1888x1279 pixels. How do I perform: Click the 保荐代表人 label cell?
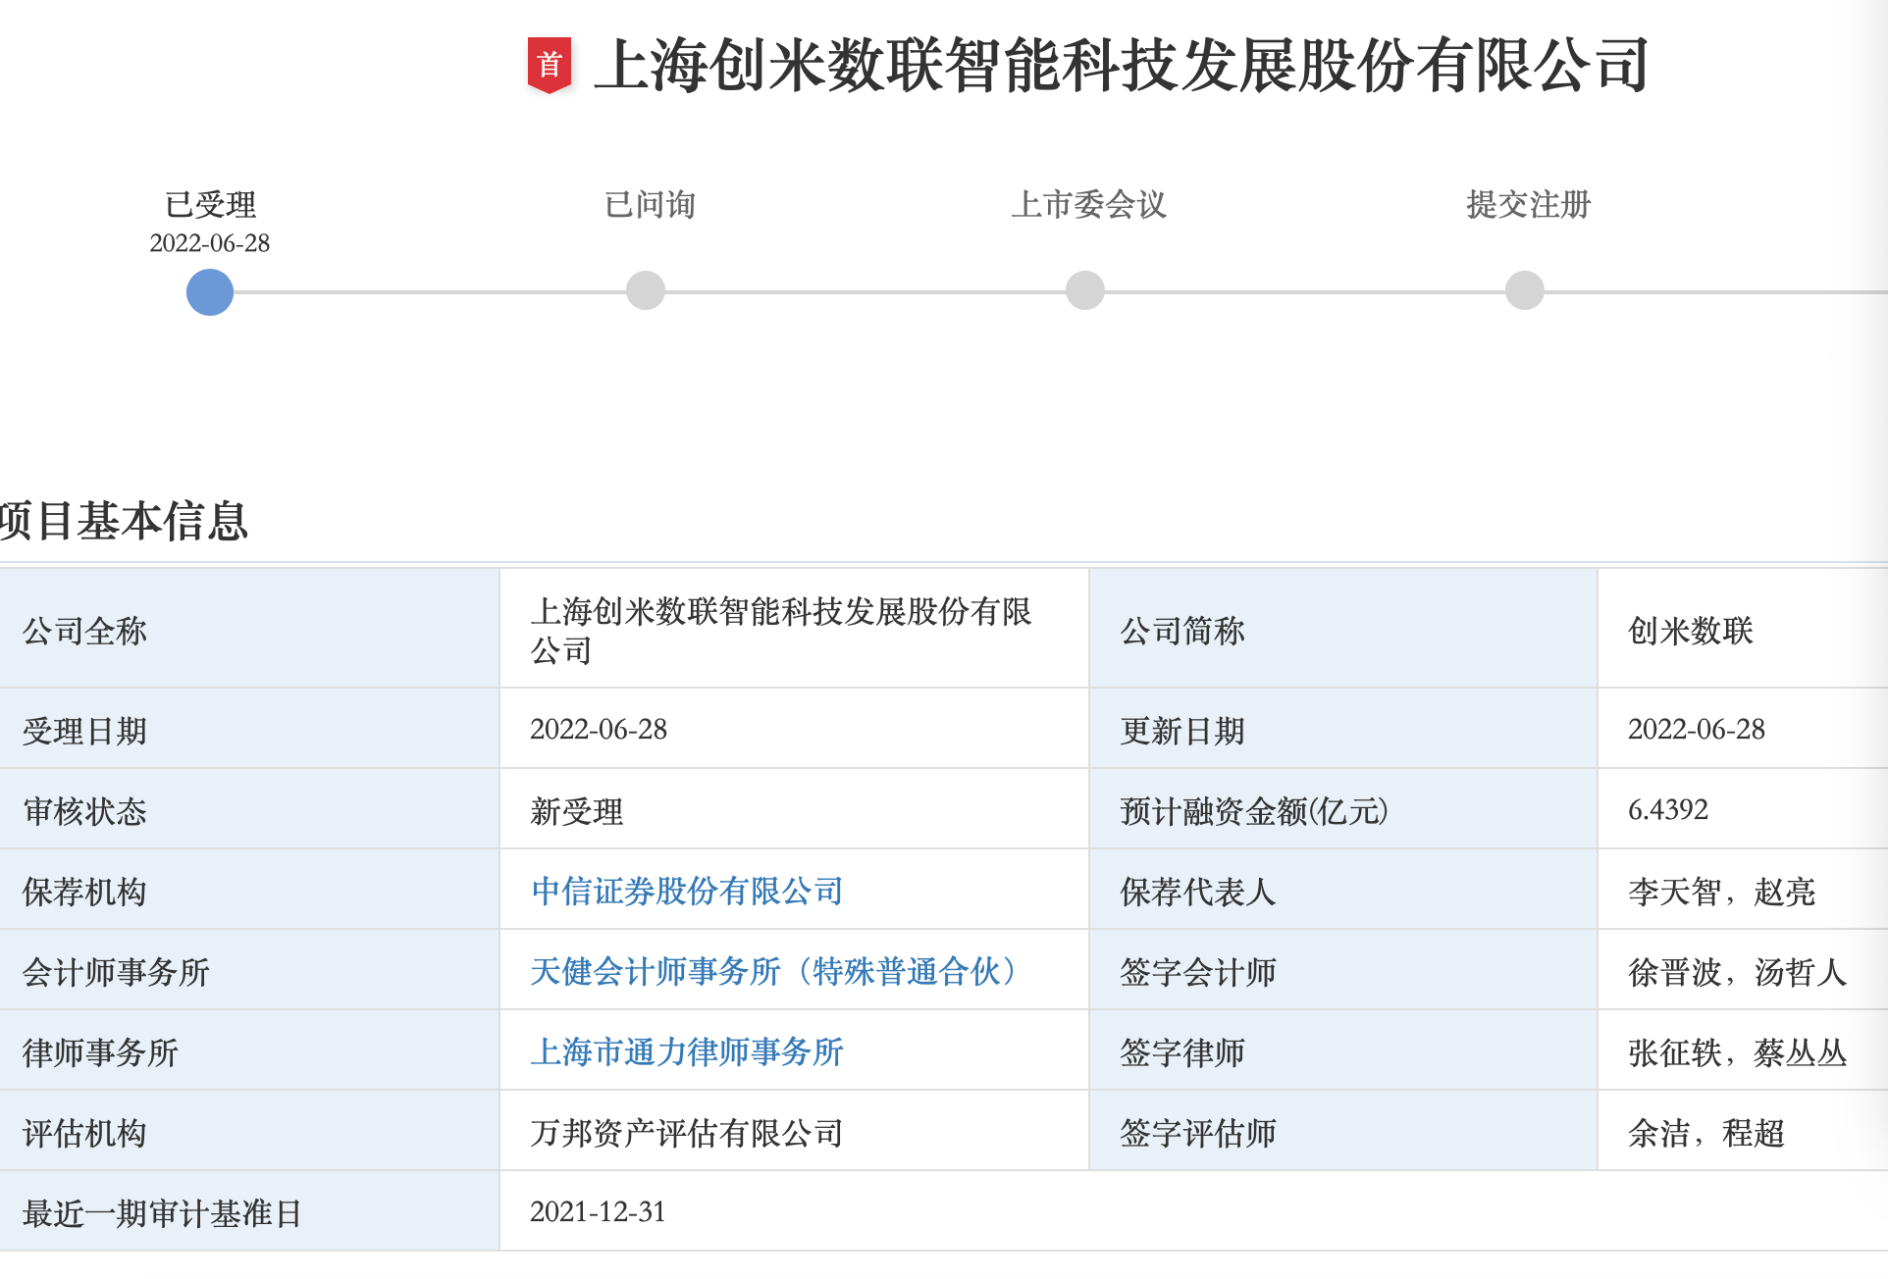point(1342,890)
